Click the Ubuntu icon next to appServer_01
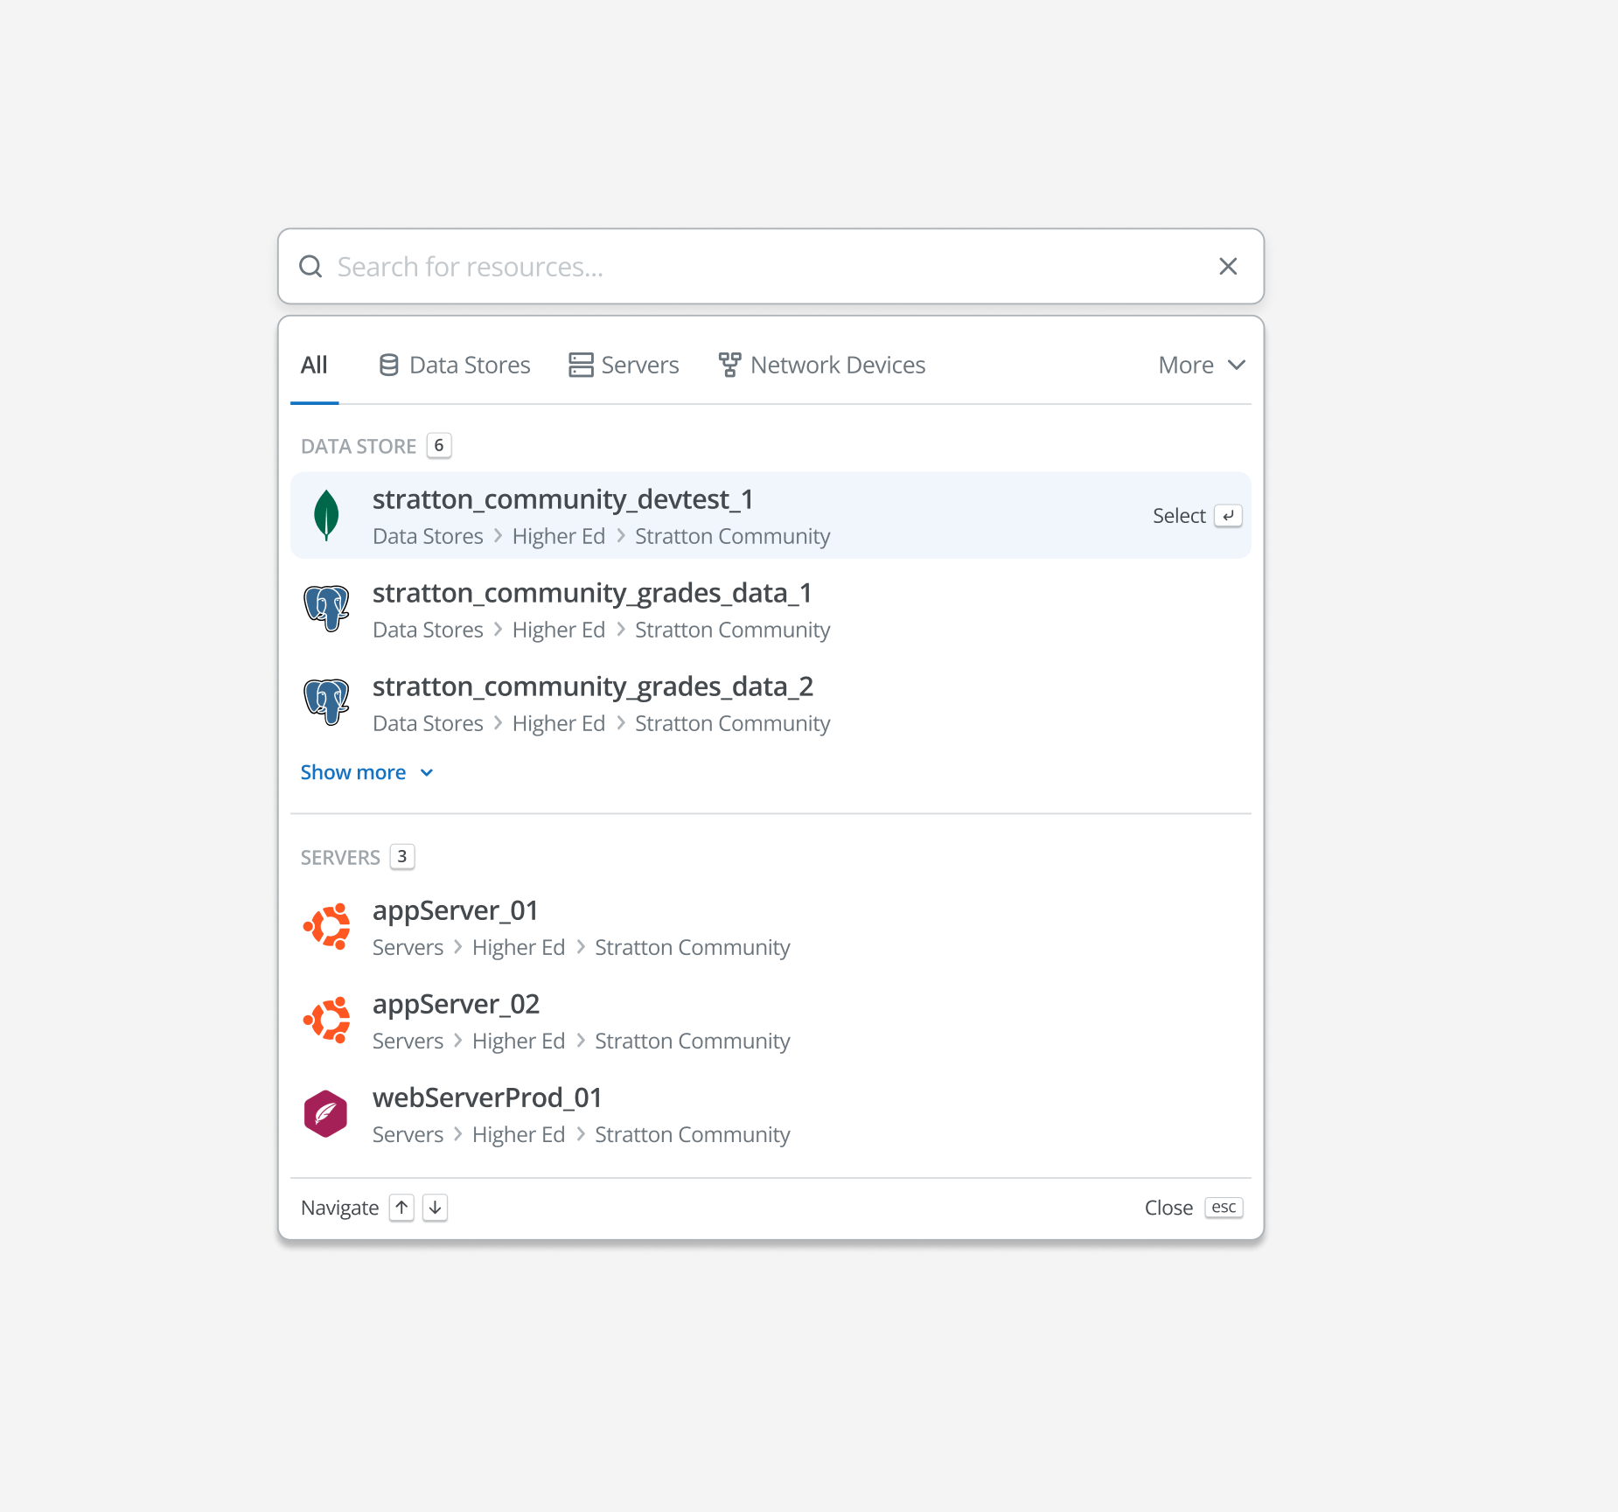Image resolution: width=1618 pixels, height=1512 pixels. (326, 926)
